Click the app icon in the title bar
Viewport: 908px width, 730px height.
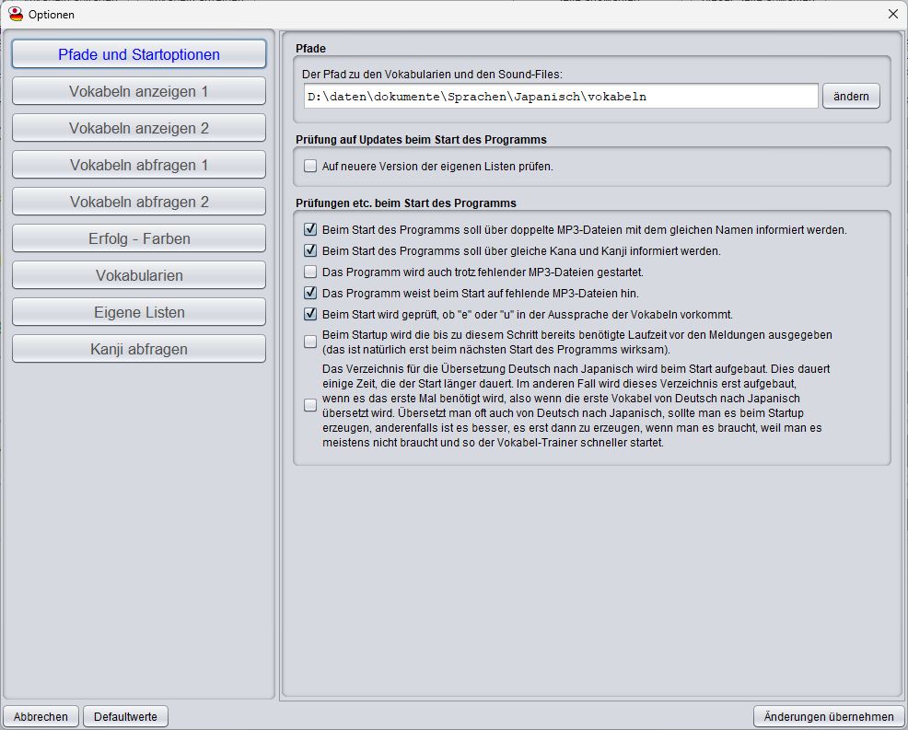coord(16,14)
